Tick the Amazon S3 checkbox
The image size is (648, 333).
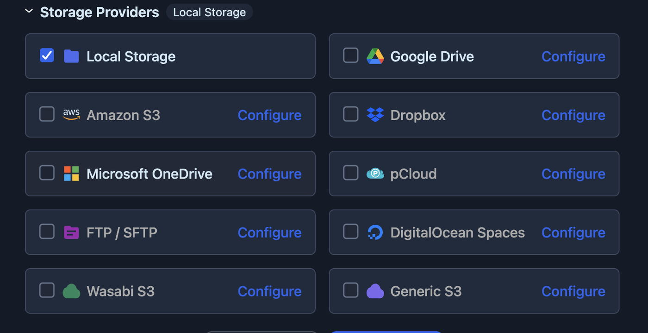pyautogui.click(x=47, y=114)
